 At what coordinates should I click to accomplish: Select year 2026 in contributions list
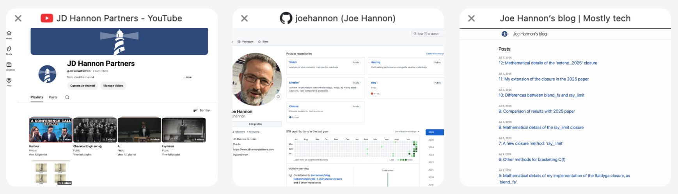pos(435,132)
